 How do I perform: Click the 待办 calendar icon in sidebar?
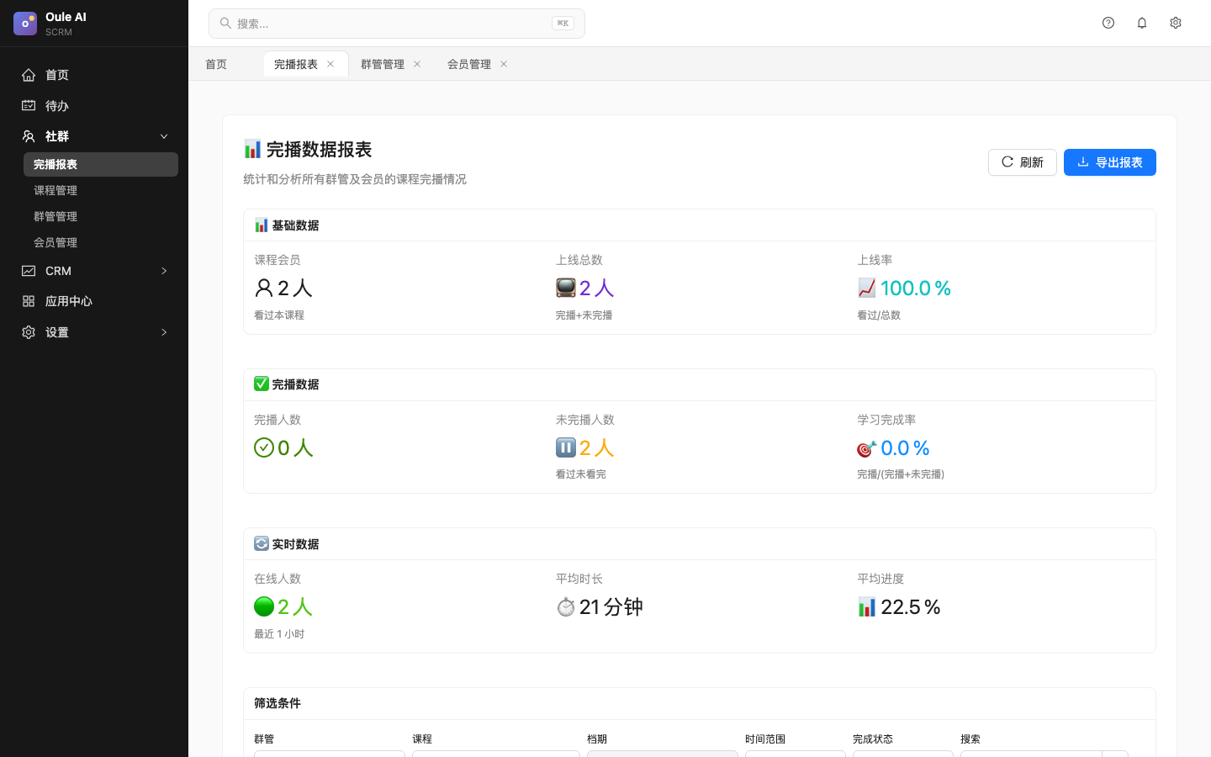coord(29,106)
